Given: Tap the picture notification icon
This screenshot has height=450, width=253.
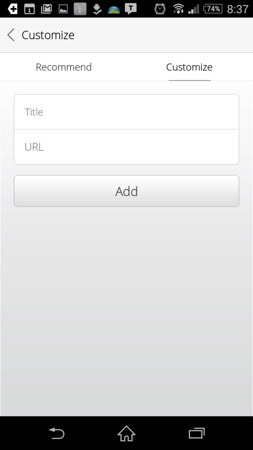Looking at the screenshot, I should [x=63, y=9].
